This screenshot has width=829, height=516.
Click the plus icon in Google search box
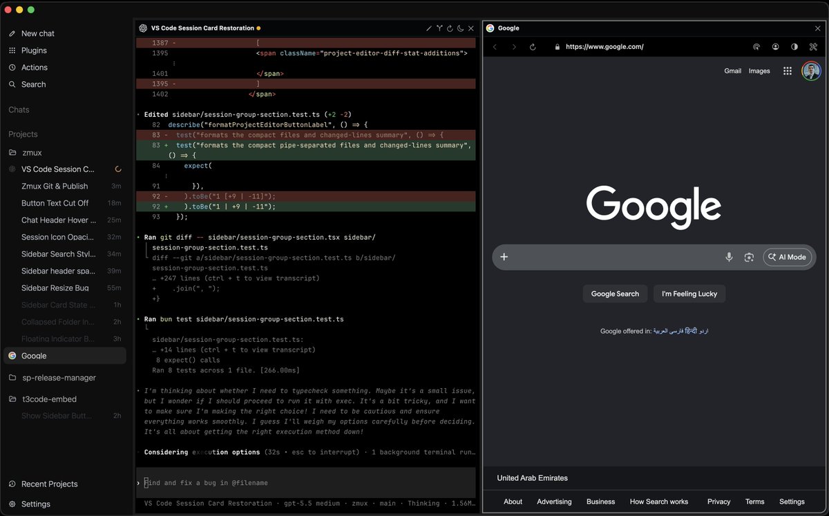point(504,257)
